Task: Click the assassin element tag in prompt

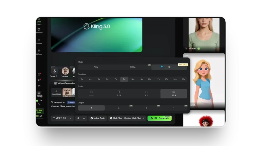Action: pyautogui.click(x=71, y=102)
